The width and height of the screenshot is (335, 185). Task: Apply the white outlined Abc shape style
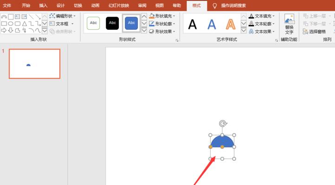(x=93, y=23)
